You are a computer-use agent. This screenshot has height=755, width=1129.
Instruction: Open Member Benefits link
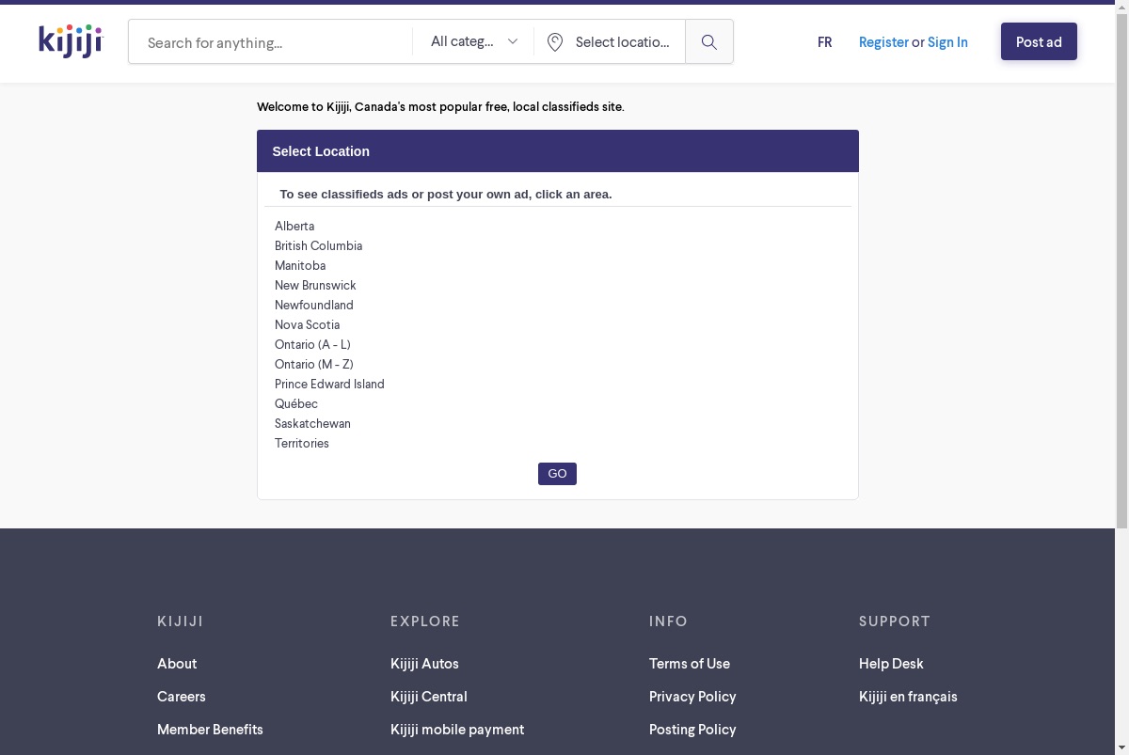pyautogui.click(x=210, y=730)
